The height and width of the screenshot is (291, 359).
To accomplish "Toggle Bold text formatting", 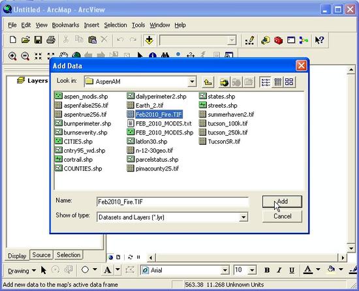I will pos(267,270).
